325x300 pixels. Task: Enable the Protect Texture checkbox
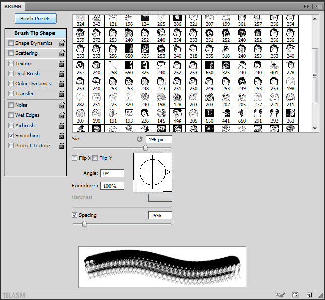[x=11, y=146]
